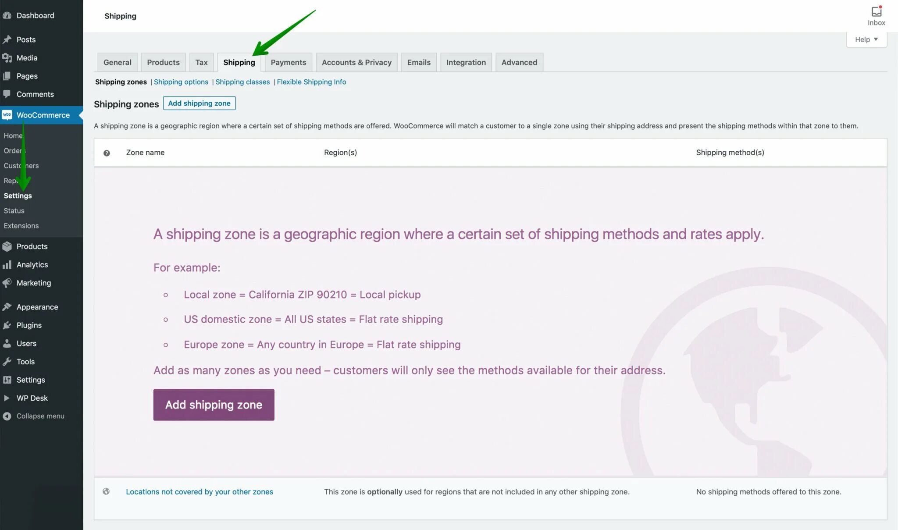Click the Posts pushpin icon
Image resolution: width=898 pixels, height=530 pixels.
click(x=7, y=39)
